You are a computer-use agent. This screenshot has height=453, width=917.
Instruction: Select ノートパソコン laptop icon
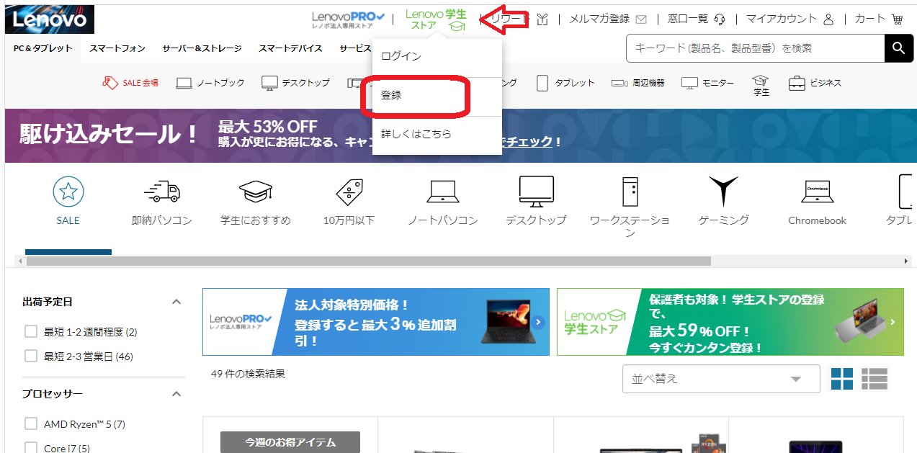coord(443,192)
